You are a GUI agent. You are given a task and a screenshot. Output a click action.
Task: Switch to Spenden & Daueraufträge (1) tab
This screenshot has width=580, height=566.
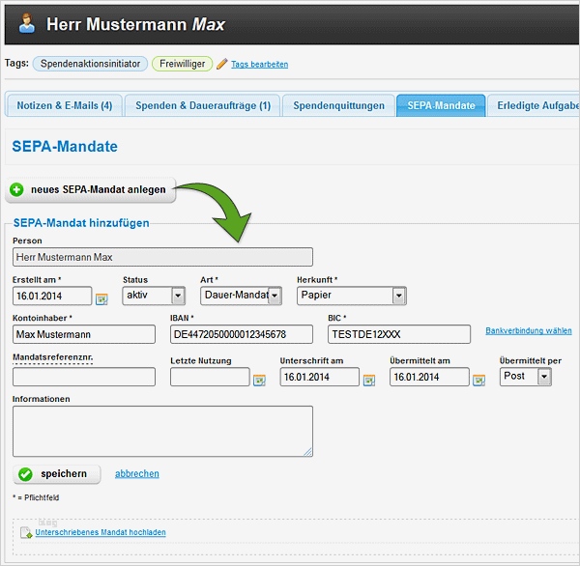pyautogui.click(x=203, y=105)
